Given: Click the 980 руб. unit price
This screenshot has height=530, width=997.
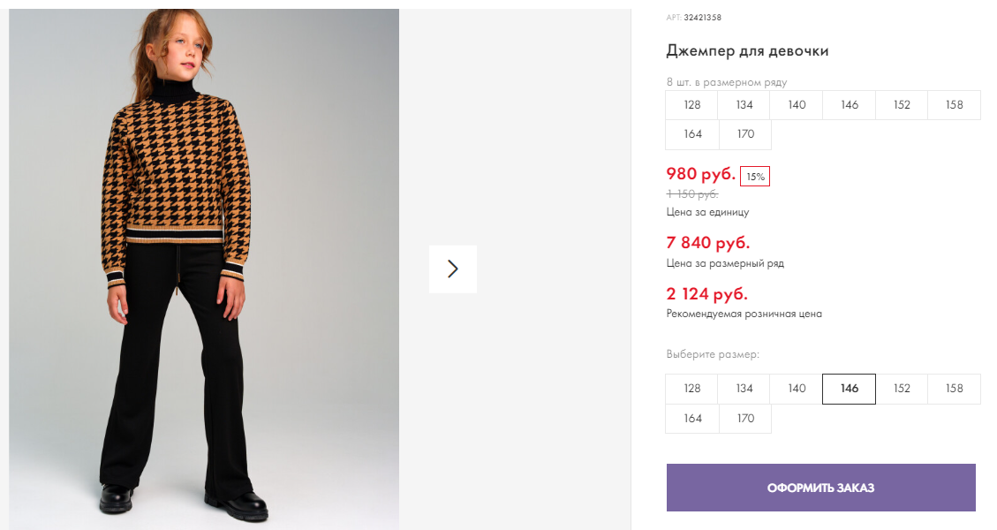Looking at the screenshot, I should click(700, 174).
